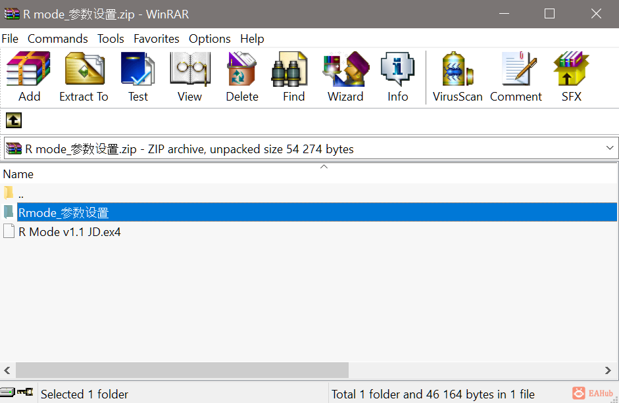Minimize the WinRAR window
The height and width of the screenshot is (403, 619).
[504, 14]
